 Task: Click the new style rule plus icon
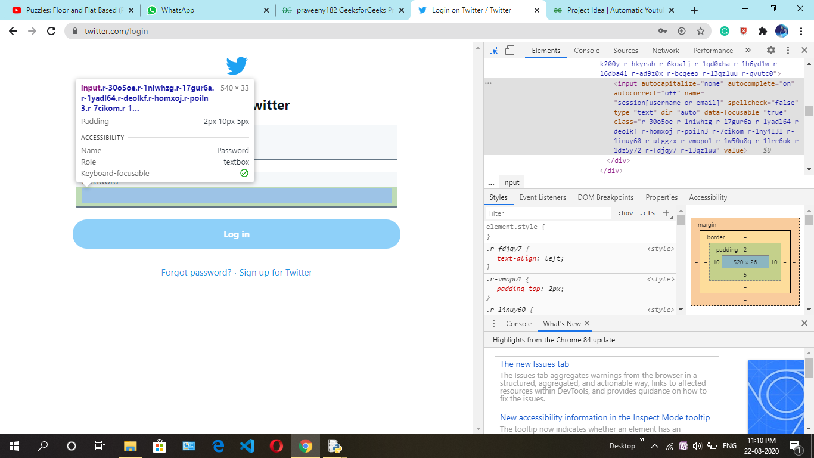[667, 213]
